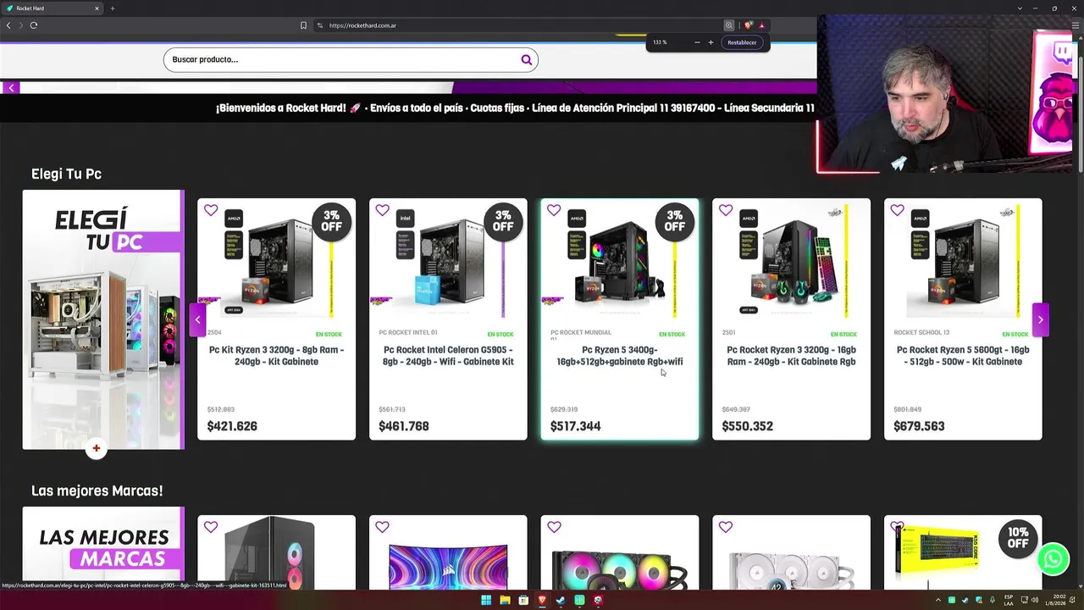Close the Rocket Hard tab
The image size is (1084, 610).
coord(97,8)
